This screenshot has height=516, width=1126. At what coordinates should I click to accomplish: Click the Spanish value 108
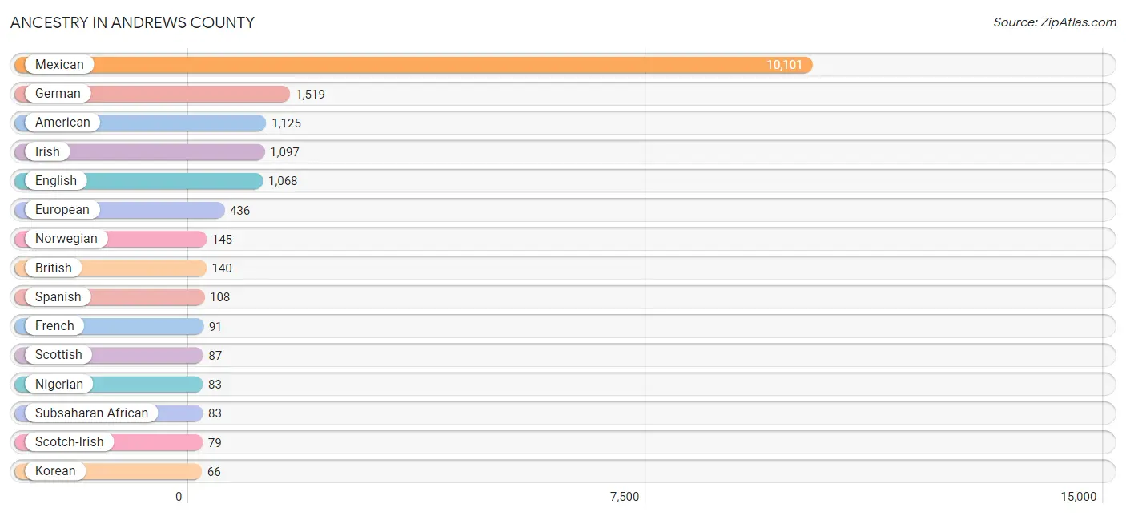(220, 297)
